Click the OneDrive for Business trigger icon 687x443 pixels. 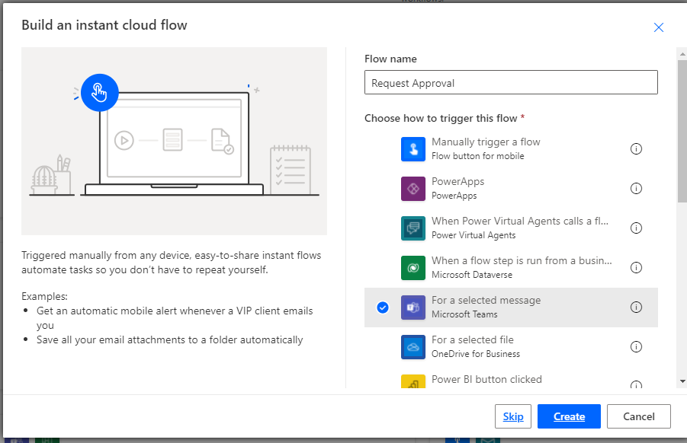coord(413,346)
